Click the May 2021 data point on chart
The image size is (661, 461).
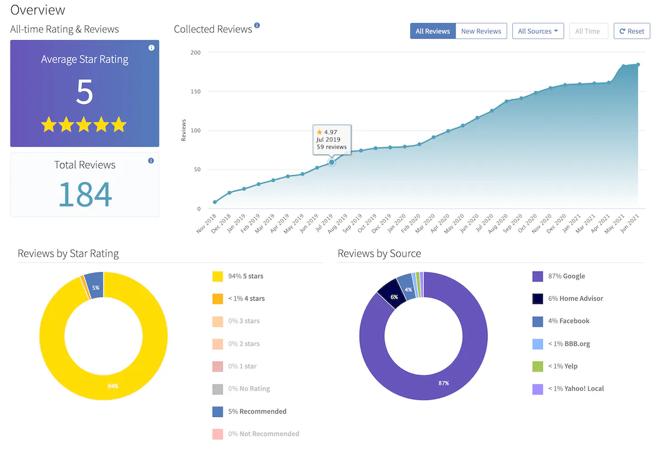624,66
